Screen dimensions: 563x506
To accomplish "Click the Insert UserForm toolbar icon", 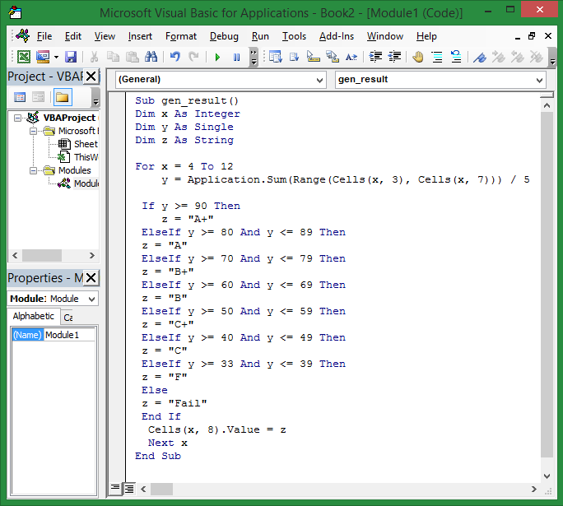I will click(43, 57).
